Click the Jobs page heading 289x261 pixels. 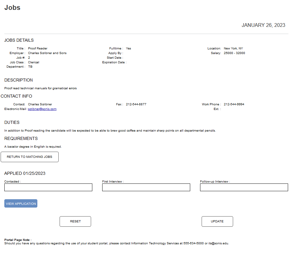click(12, 7)
